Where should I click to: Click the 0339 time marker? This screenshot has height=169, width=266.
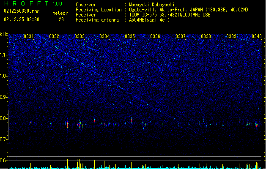[231, 36]
